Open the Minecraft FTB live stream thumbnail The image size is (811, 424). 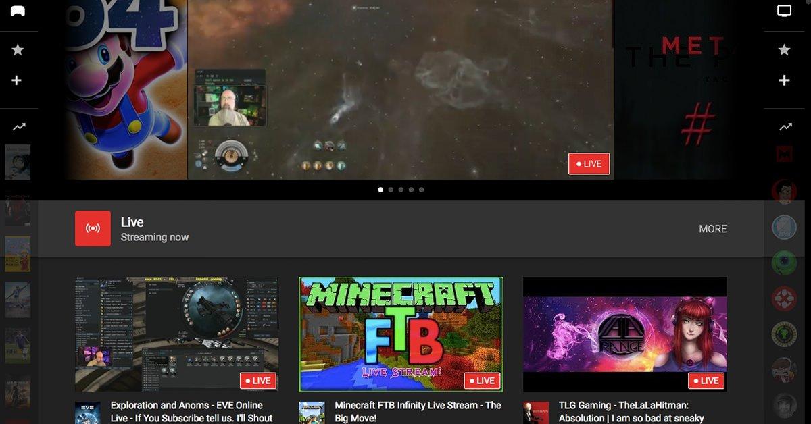point(401,334)
